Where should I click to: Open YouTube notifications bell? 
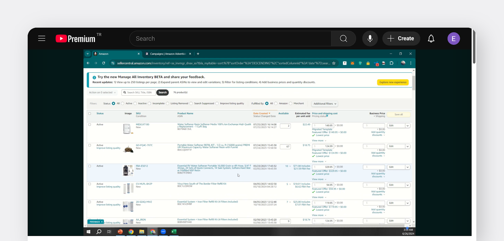(431, 38)
